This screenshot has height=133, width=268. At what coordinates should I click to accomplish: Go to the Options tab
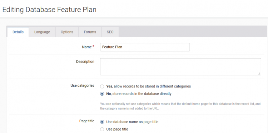pos(67,32)
